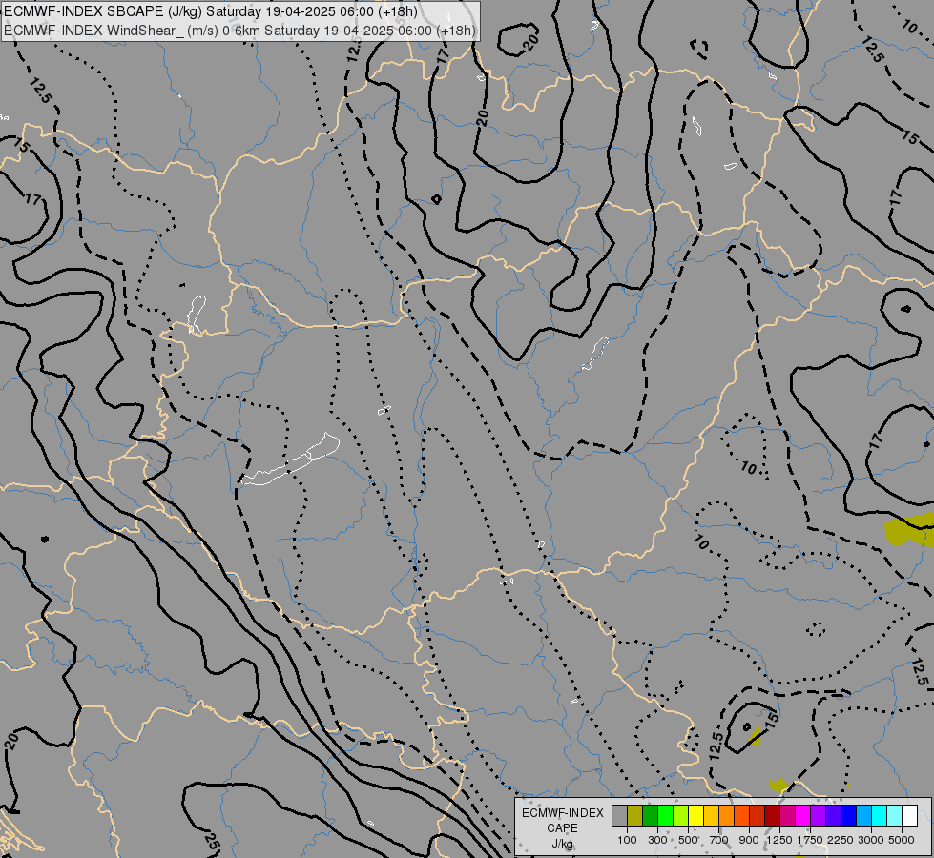
Task: Click the violet purple legend swatch
Action: pyautogui.click(x=818, y=815)
